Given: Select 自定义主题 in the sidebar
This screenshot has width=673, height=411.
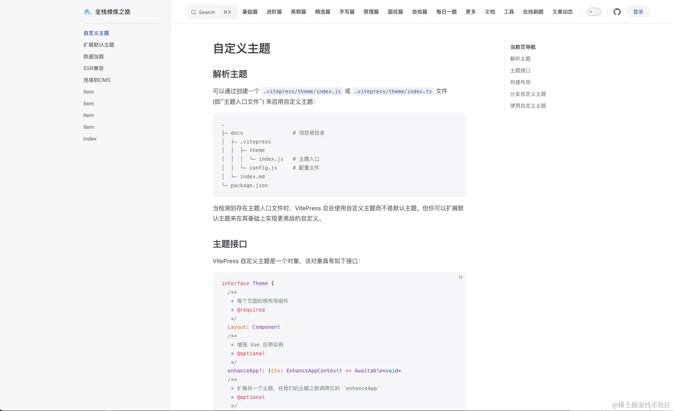Looking at the screenshot, I should tap(96, 33).
